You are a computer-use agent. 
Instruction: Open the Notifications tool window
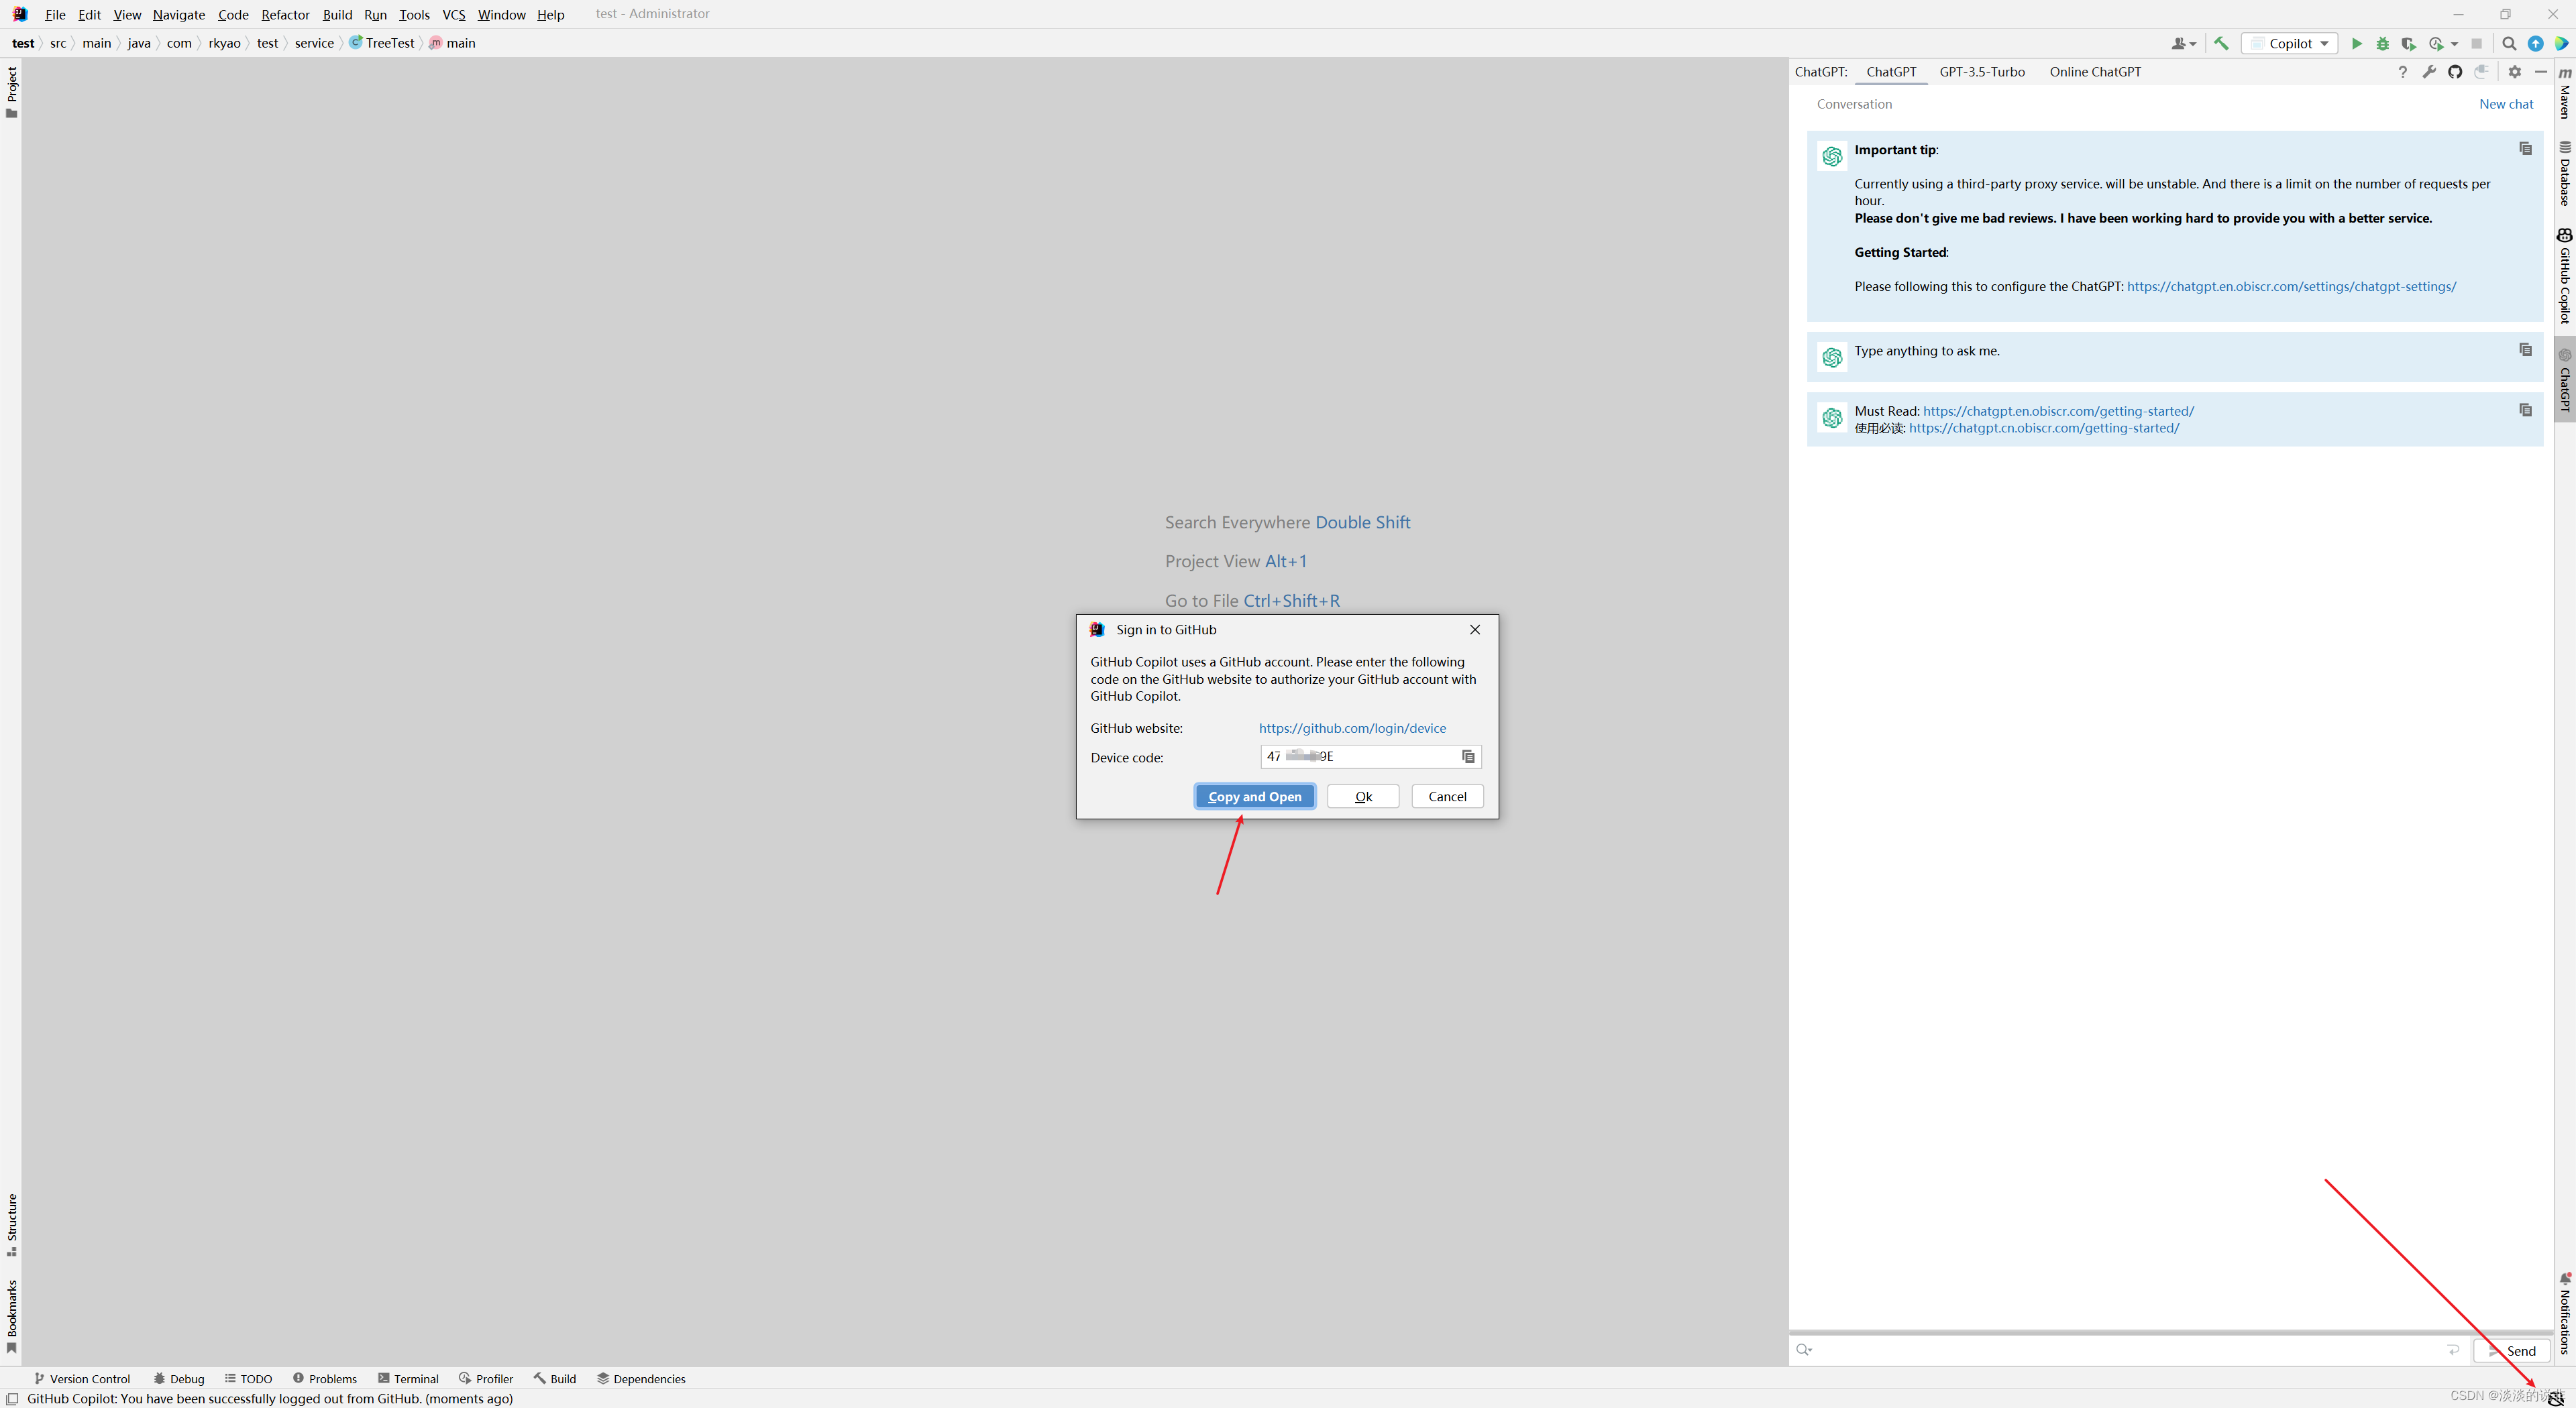pos(2565,1313)
